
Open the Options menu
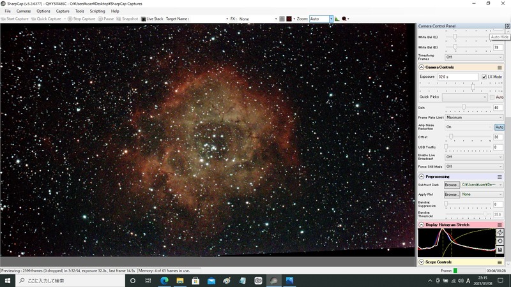point(43,11)
